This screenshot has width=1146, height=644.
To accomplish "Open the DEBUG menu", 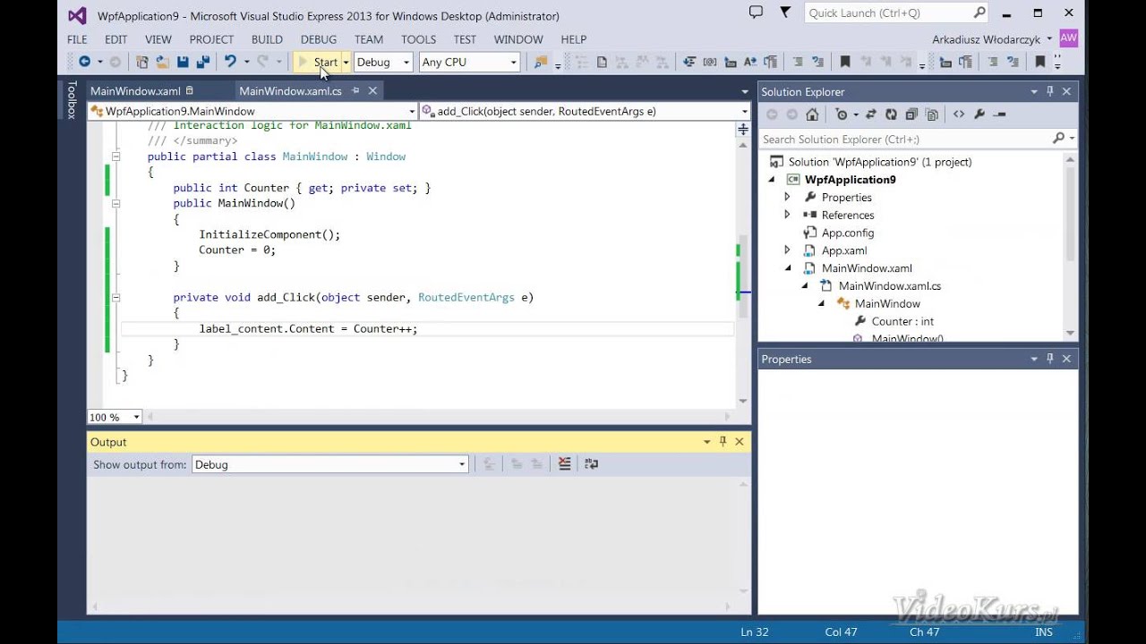I will click(x=319, y=39).
